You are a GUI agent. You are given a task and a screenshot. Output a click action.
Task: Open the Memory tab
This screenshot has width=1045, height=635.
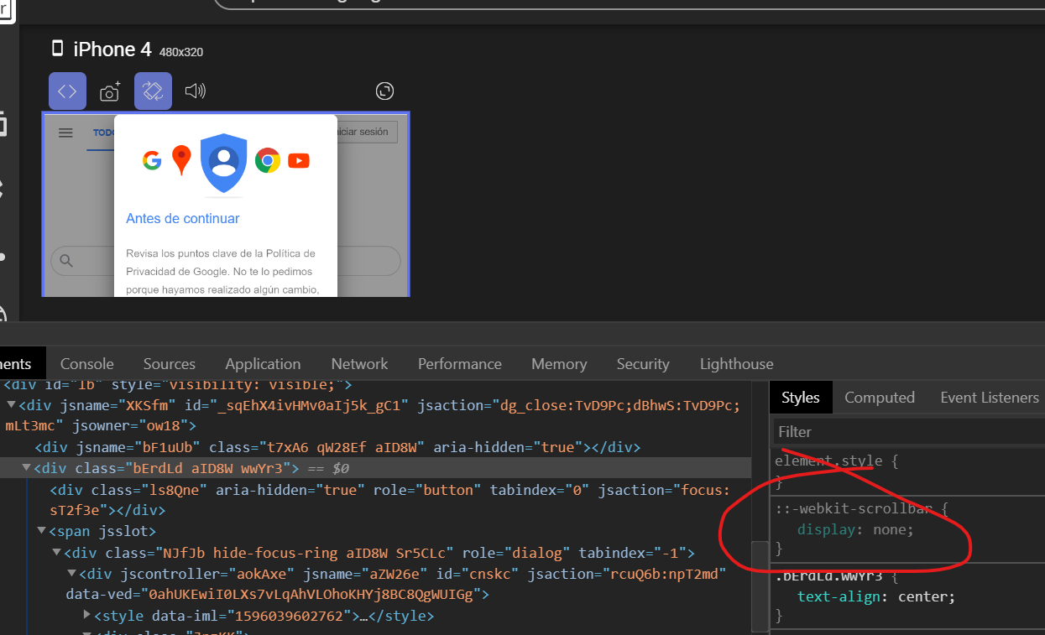[559, 364]
